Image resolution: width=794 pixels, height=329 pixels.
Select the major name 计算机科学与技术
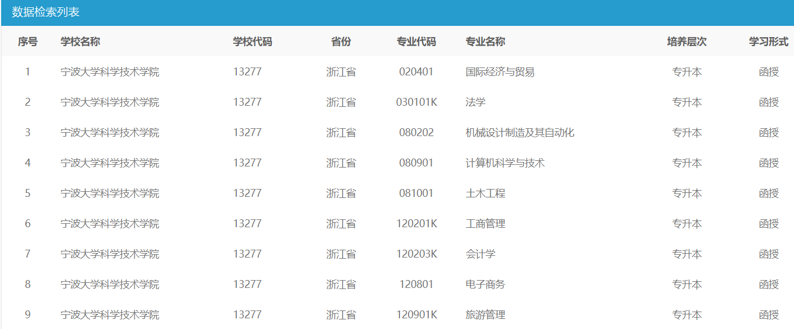[505, 163]
